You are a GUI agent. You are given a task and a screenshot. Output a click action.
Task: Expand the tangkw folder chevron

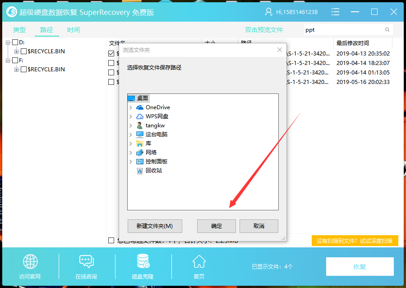point(131,125)
